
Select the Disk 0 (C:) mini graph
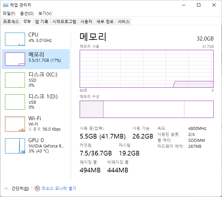coord(15,80)
